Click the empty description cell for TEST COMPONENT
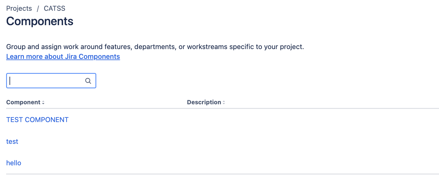Image resolution: width=439 pixels, height=184 pixels. click(313, 120)
